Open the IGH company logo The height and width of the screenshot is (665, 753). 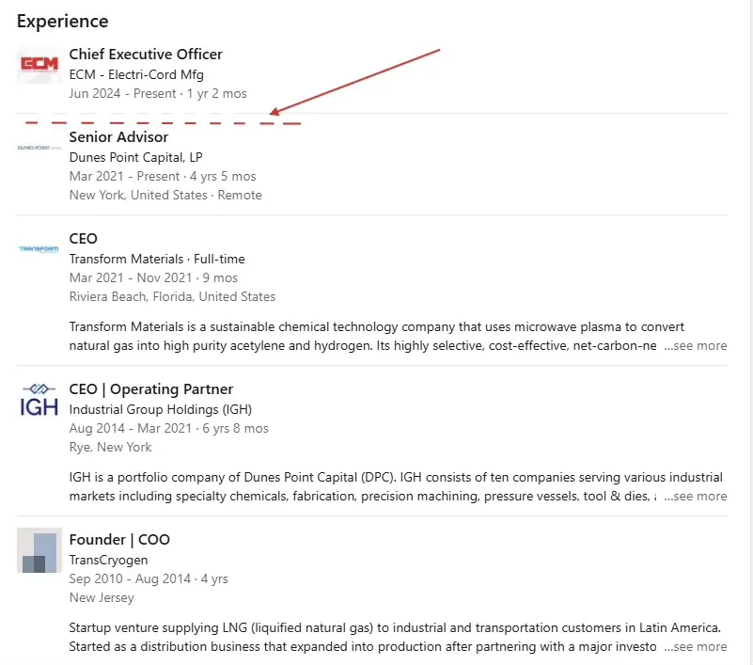tap(39, 400)
